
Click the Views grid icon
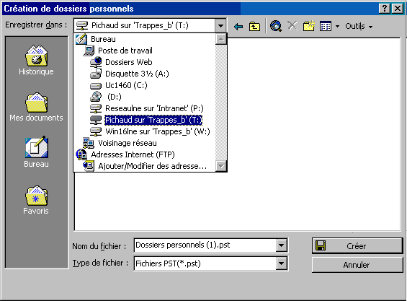click(x=326, y=26)
